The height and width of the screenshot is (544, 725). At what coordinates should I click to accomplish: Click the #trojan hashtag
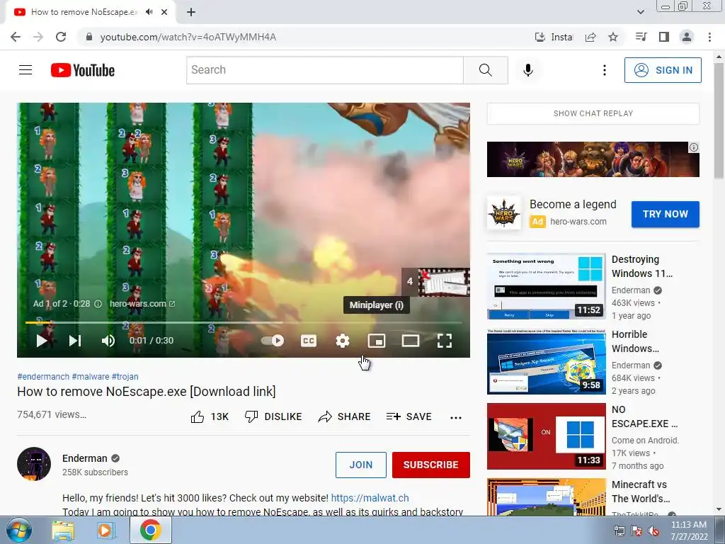pos(125,377)
